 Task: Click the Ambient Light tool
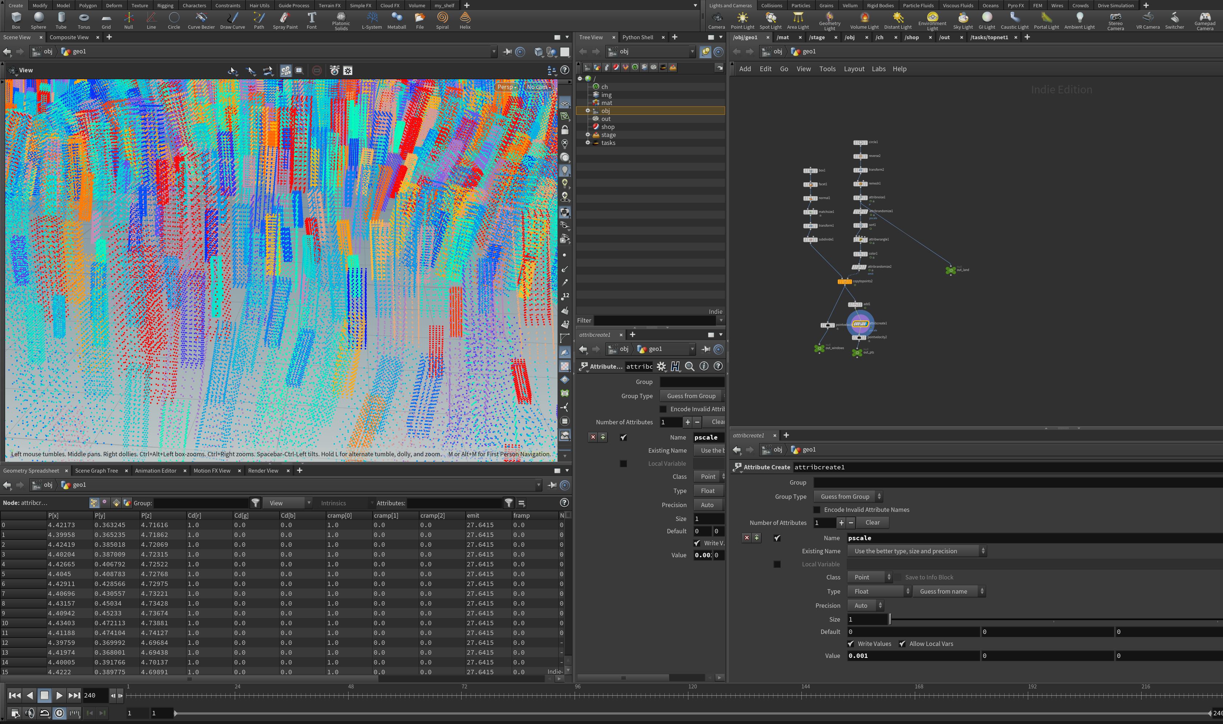1079,20
